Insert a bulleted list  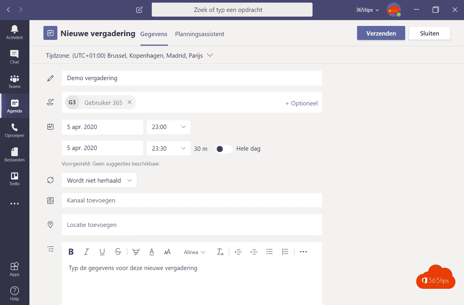pyautogui.click(x=269, y=252)
